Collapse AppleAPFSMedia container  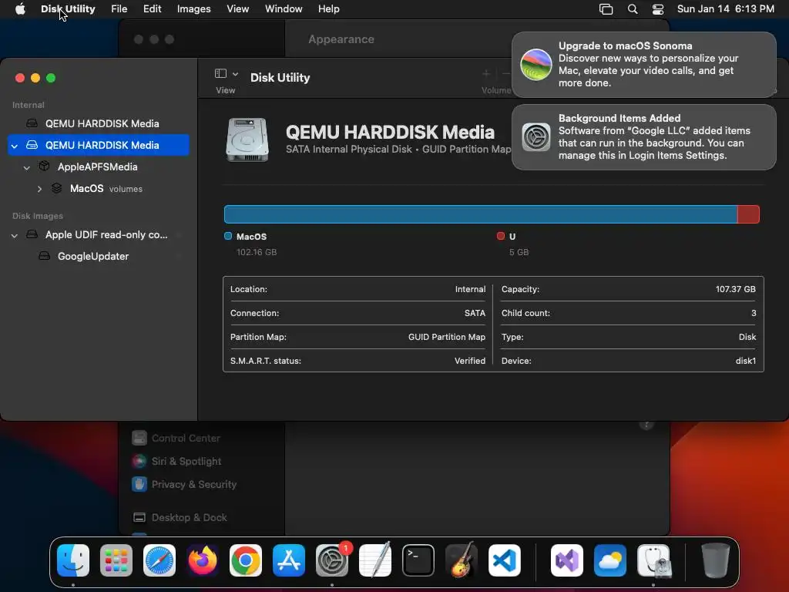(27, 167)
